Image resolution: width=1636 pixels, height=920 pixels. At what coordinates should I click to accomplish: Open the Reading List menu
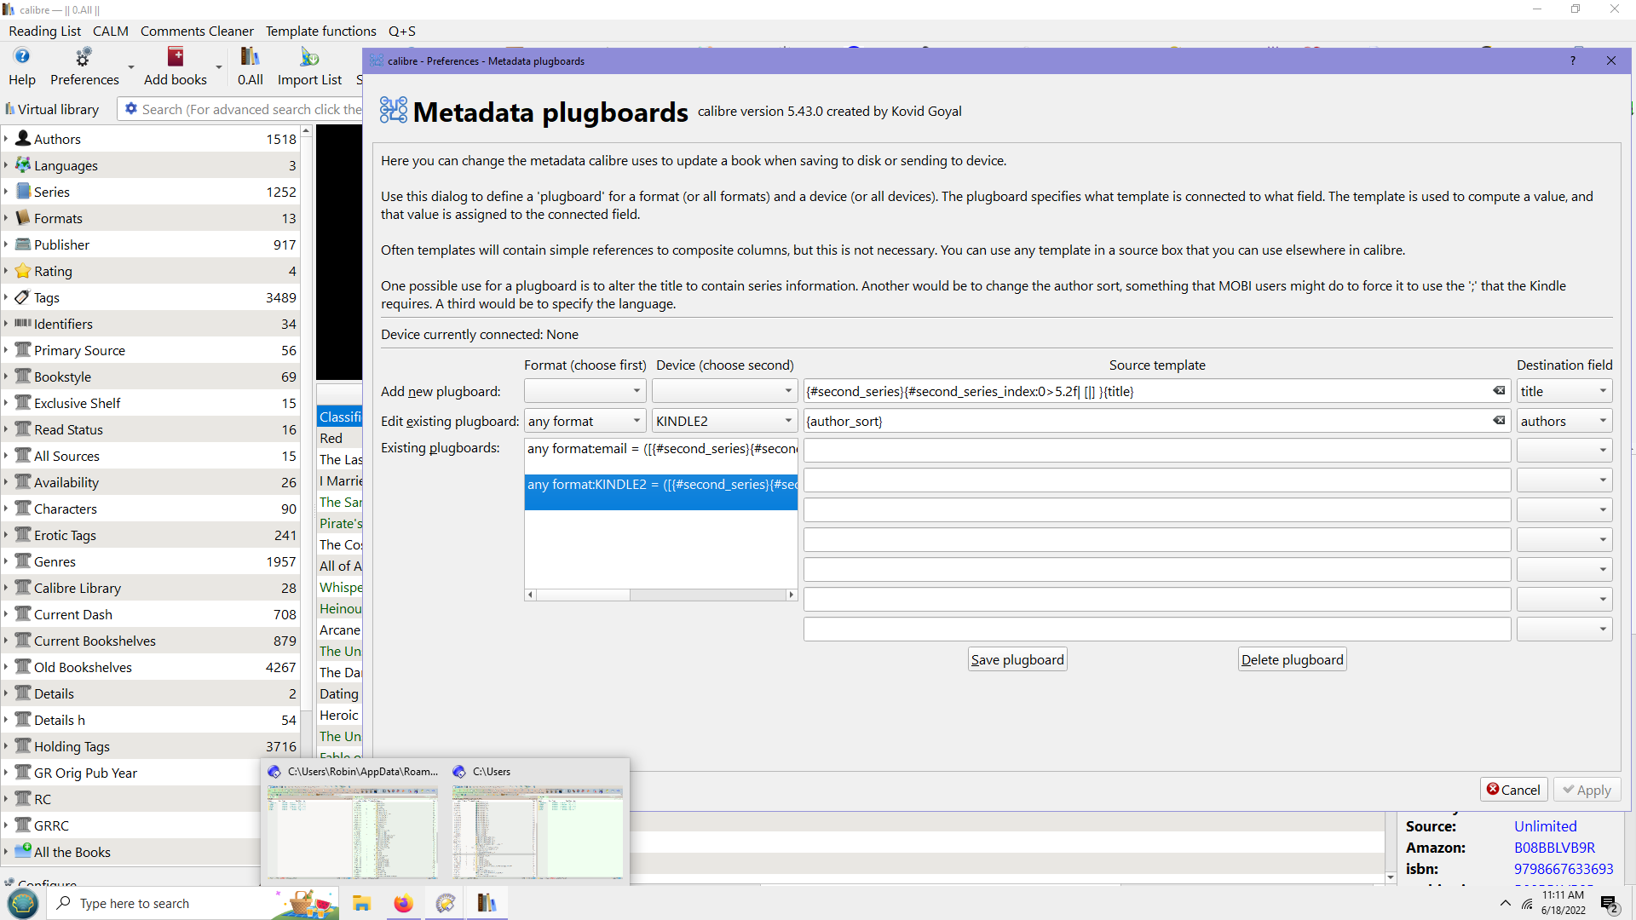(x=45, y=31)
